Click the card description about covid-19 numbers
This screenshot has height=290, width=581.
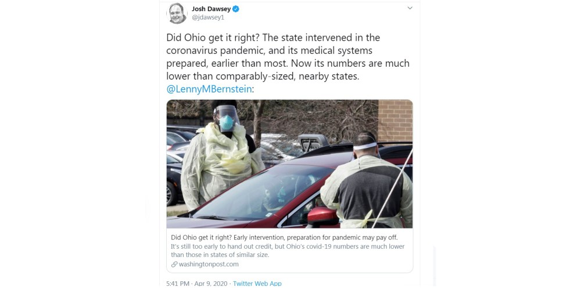pyautogui.click(x=288, y=251)
